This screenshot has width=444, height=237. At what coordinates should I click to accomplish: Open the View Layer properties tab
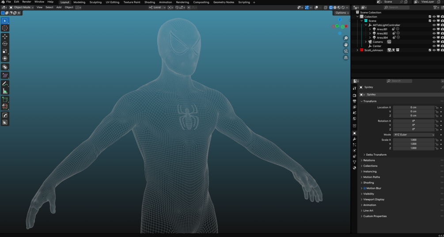pos(354,107)
